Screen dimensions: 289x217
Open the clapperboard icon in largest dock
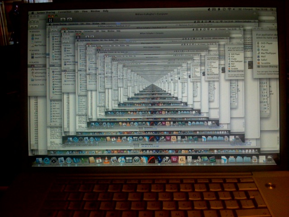[x=212, y=159]
